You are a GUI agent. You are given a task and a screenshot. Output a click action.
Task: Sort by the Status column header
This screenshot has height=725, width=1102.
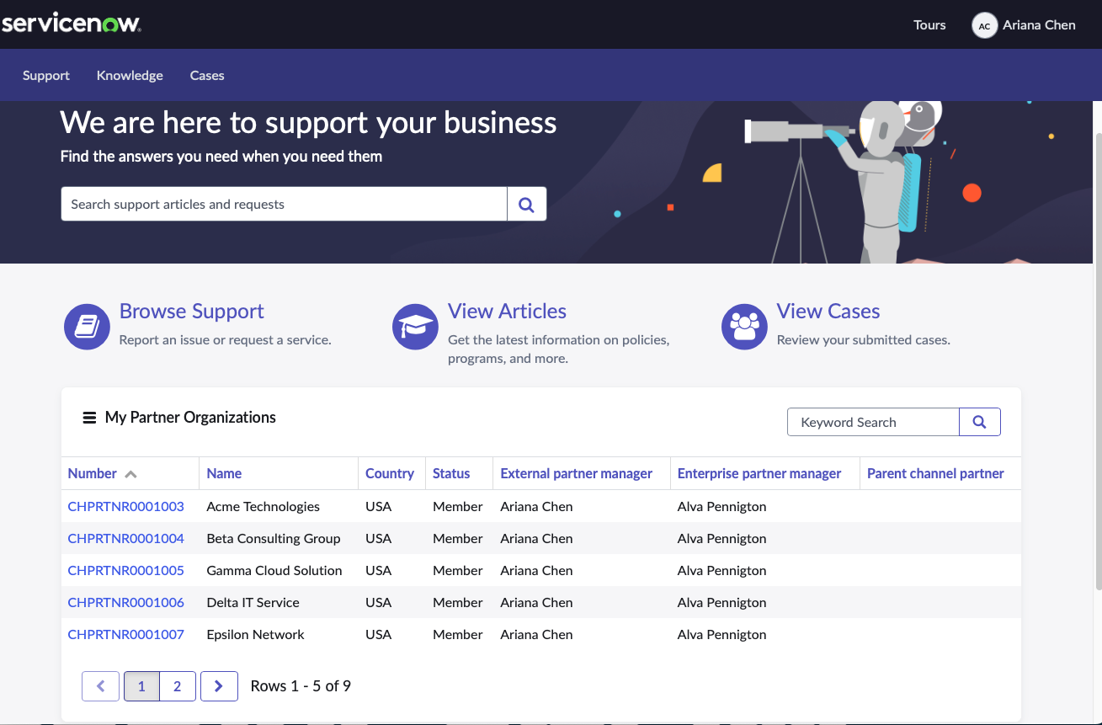[451, 473]
